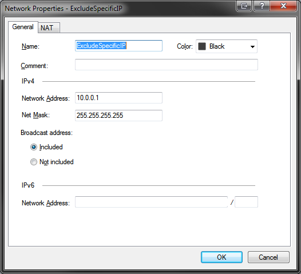Click the IPv4 Network Address field 10.0.0.1
This screenshot has height=274, width=301.
(x=118, y=98)
